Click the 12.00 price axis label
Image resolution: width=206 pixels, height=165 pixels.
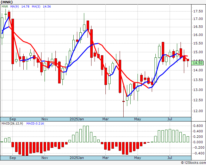pos(198,111)
